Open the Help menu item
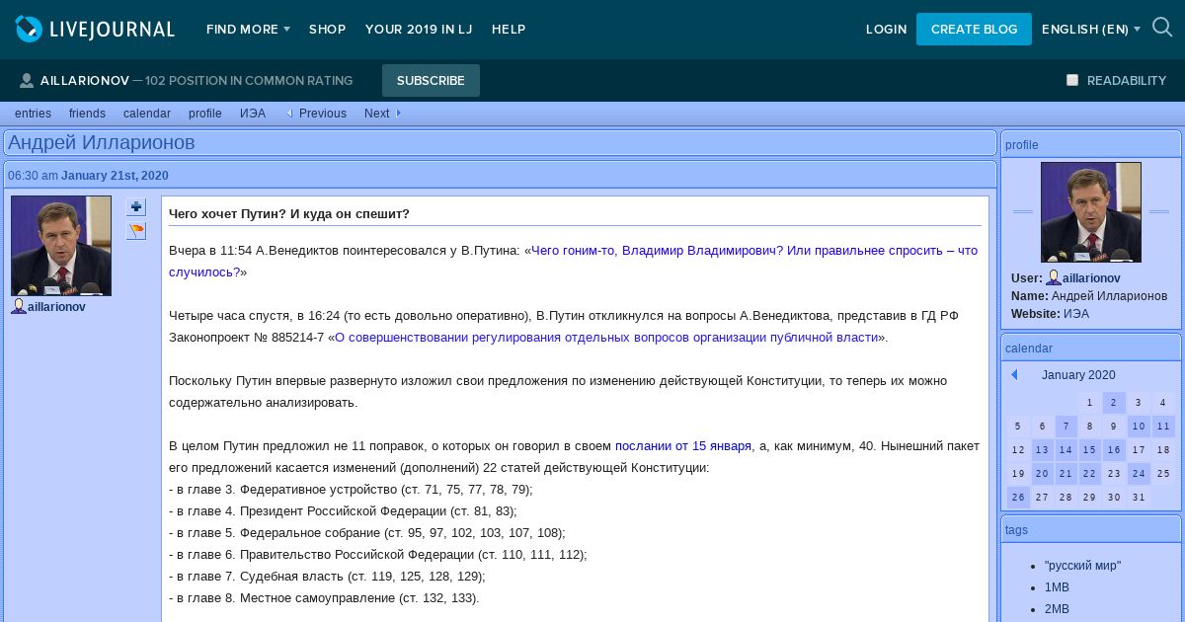1185x622 pixels. coord(509,30)
